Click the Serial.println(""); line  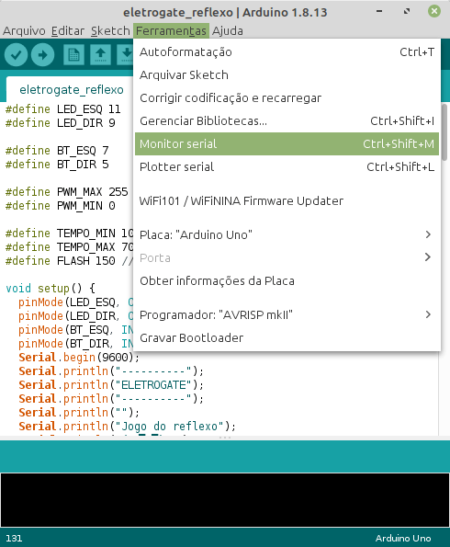(x=79, y=413)
